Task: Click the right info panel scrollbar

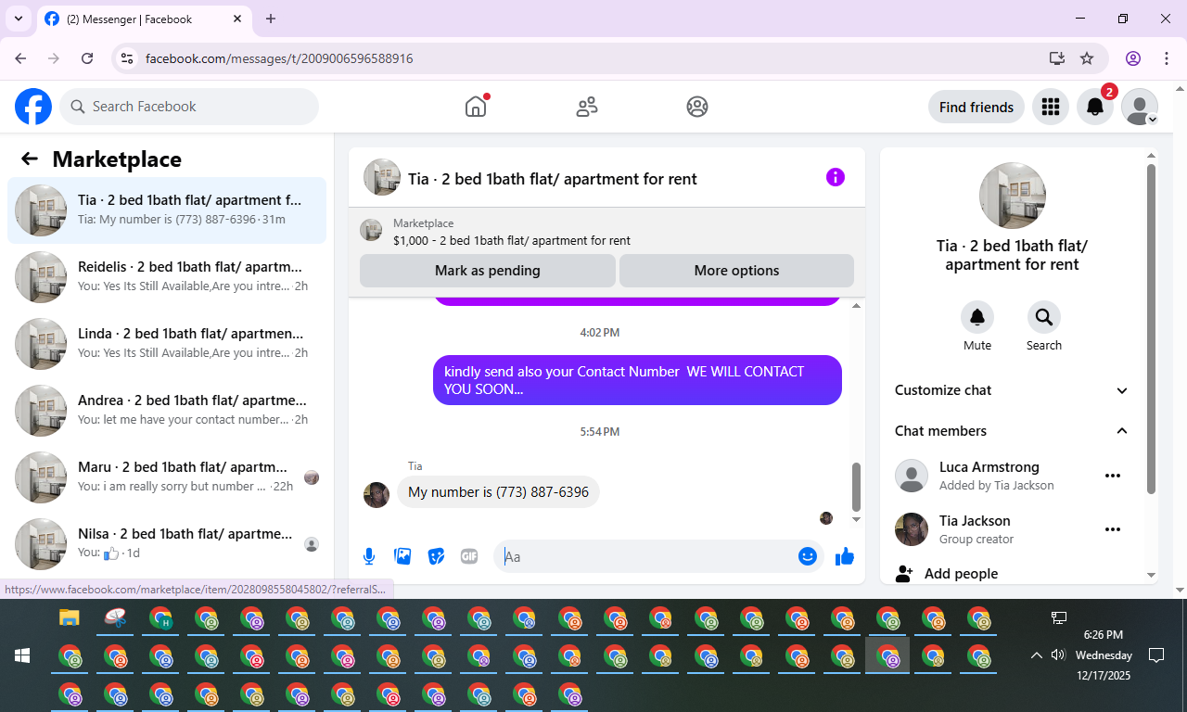Action: point(1152,329)
